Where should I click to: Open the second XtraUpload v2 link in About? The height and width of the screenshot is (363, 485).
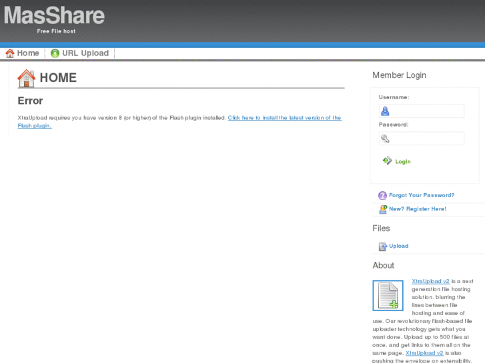coord(424,353)
